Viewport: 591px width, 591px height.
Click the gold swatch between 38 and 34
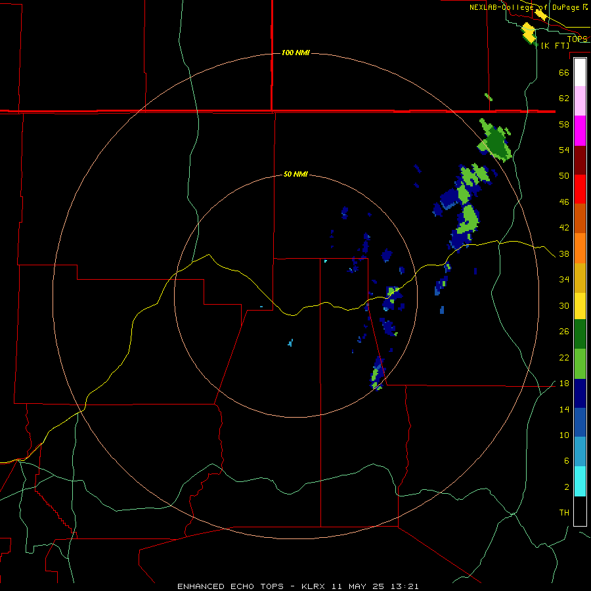tap(580, 278)
